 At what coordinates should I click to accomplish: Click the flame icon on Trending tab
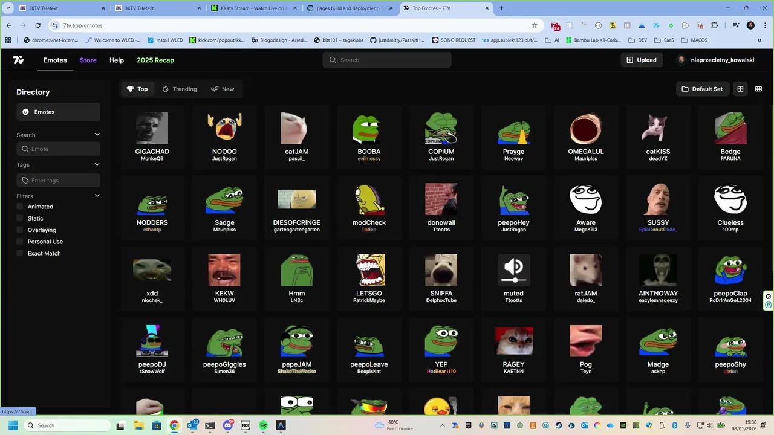click(166, 89)
